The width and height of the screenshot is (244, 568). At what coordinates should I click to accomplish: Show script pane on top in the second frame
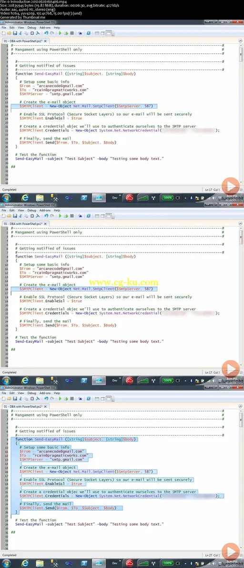tap(97, 216)
